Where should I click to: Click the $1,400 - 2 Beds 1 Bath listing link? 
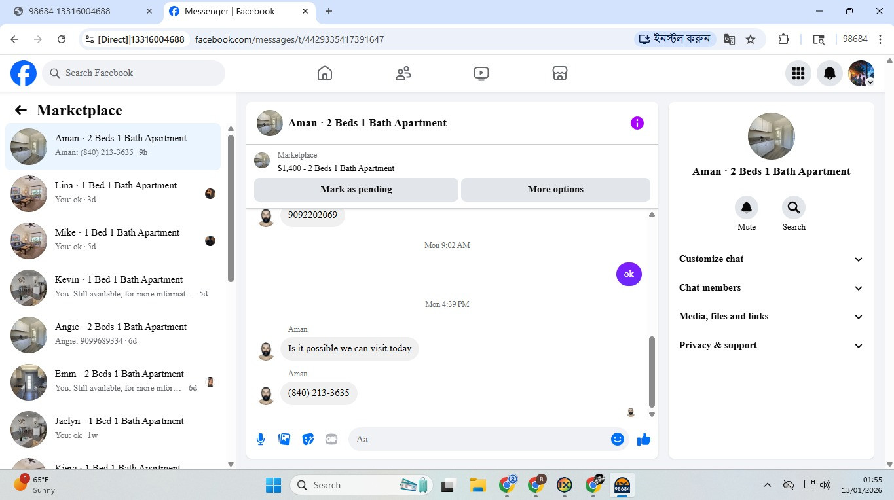coord(336,168)
